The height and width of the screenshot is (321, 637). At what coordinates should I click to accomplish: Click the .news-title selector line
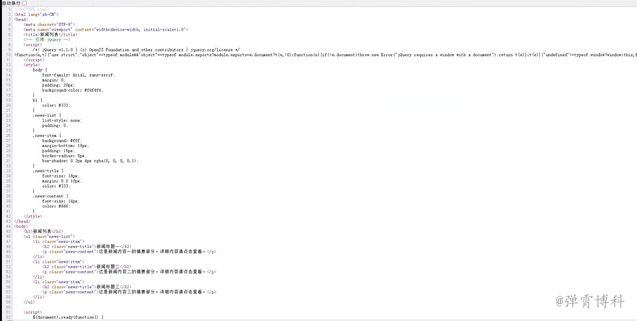(48, 171)
